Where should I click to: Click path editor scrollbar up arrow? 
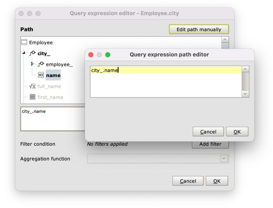click(245, 69)
